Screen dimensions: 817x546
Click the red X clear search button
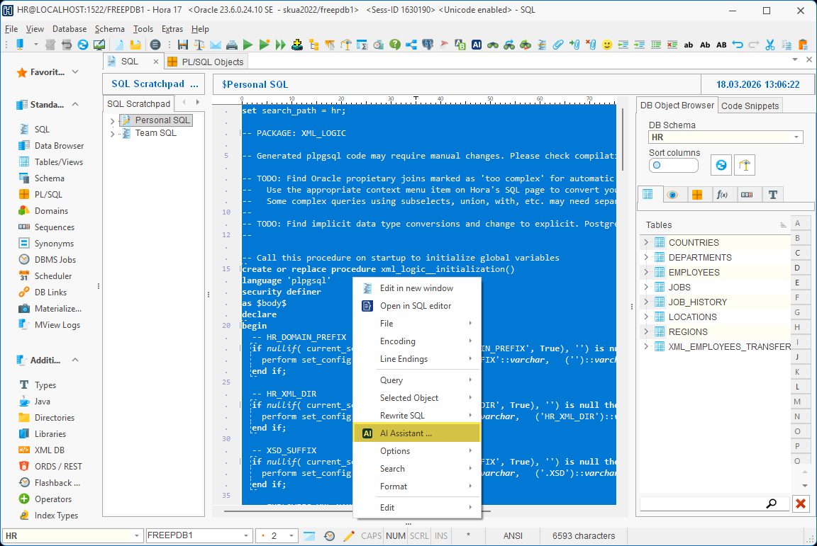[x=801, y=504]
